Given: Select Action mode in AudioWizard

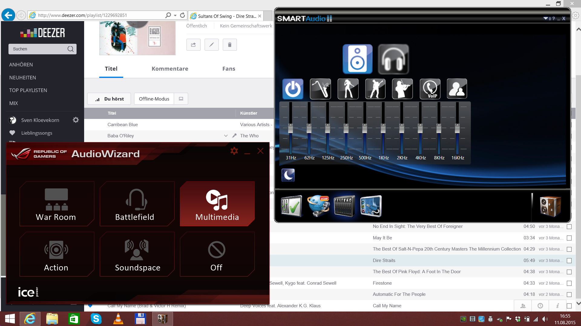Looking at the screenshot, I should point(57,254).
